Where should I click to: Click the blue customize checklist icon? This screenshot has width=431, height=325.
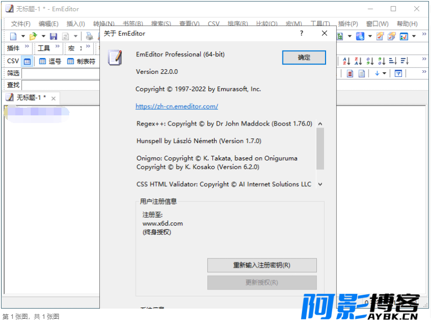pos(404,36)
